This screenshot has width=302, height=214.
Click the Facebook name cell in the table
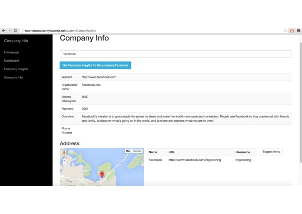(x=155, y=160)
